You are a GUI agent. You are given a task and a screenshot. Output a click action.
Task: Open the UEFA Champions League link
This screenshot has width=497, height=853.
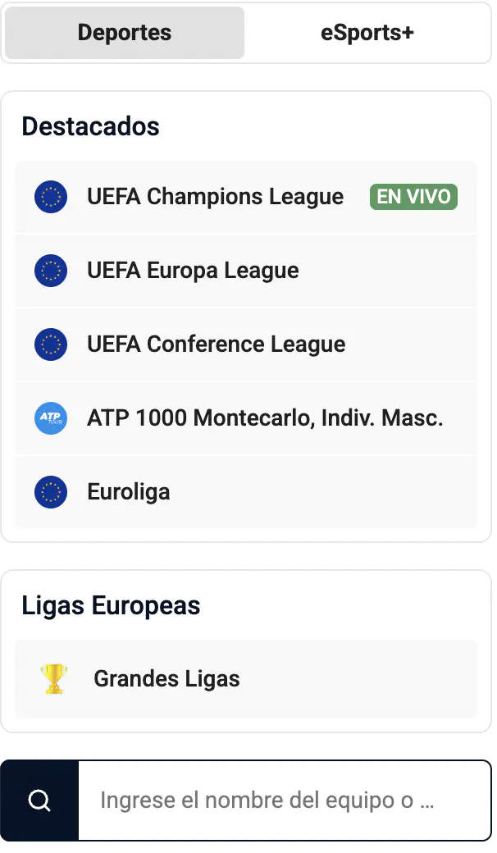[215, 197]
